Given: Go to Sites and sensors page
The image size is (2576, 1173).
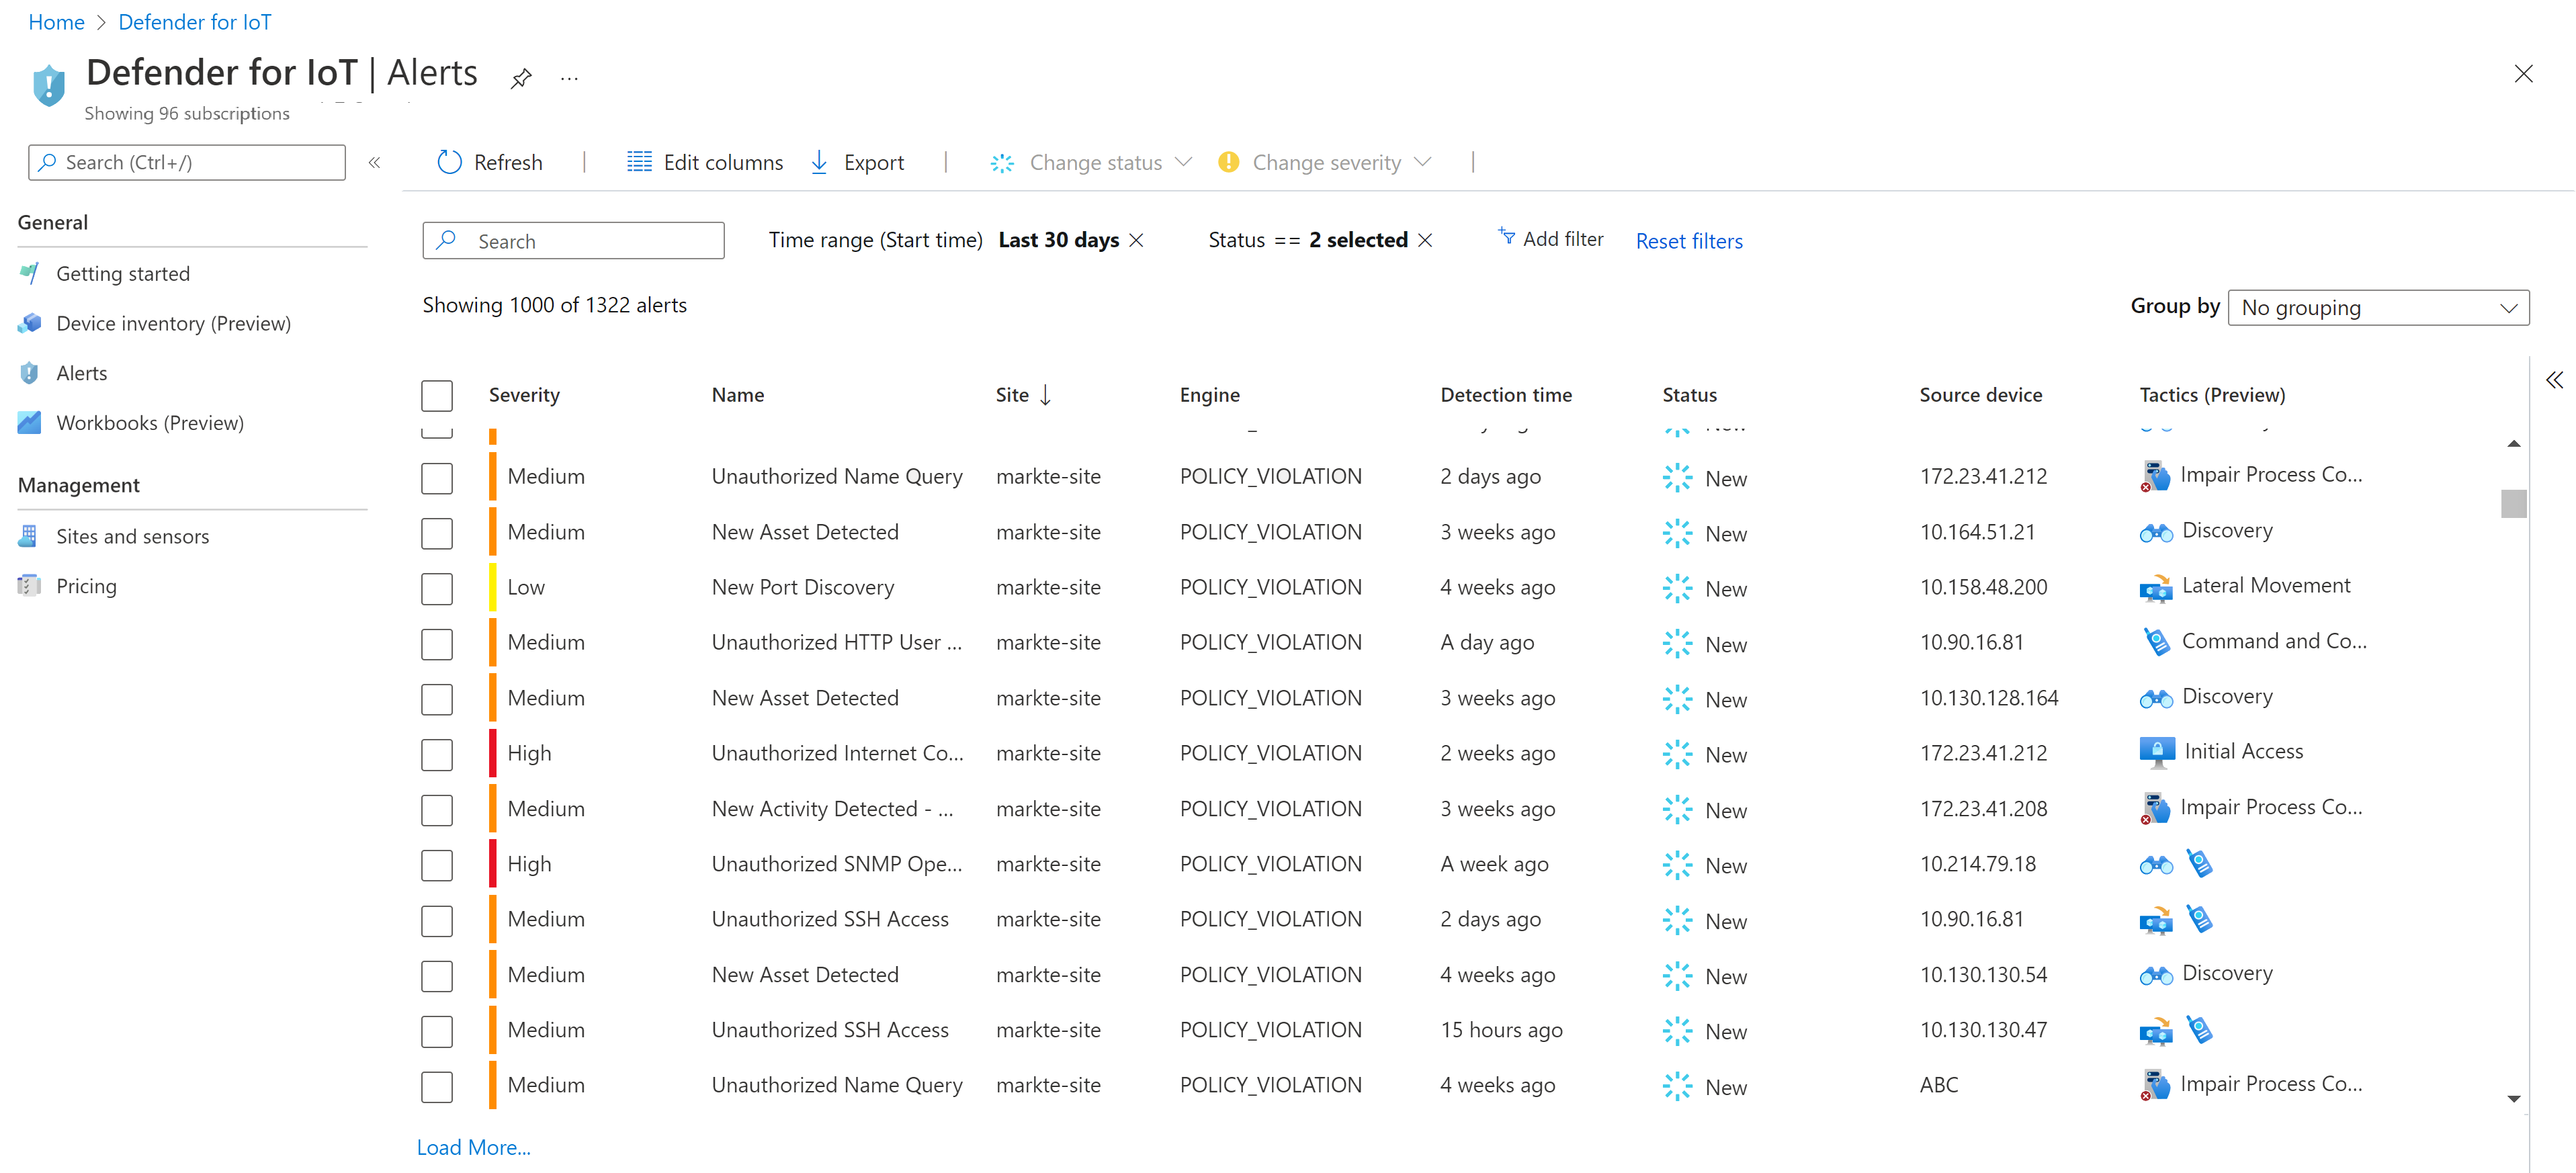Looking at the screenshot, I should pyautogui.click(x=132, y=536).
